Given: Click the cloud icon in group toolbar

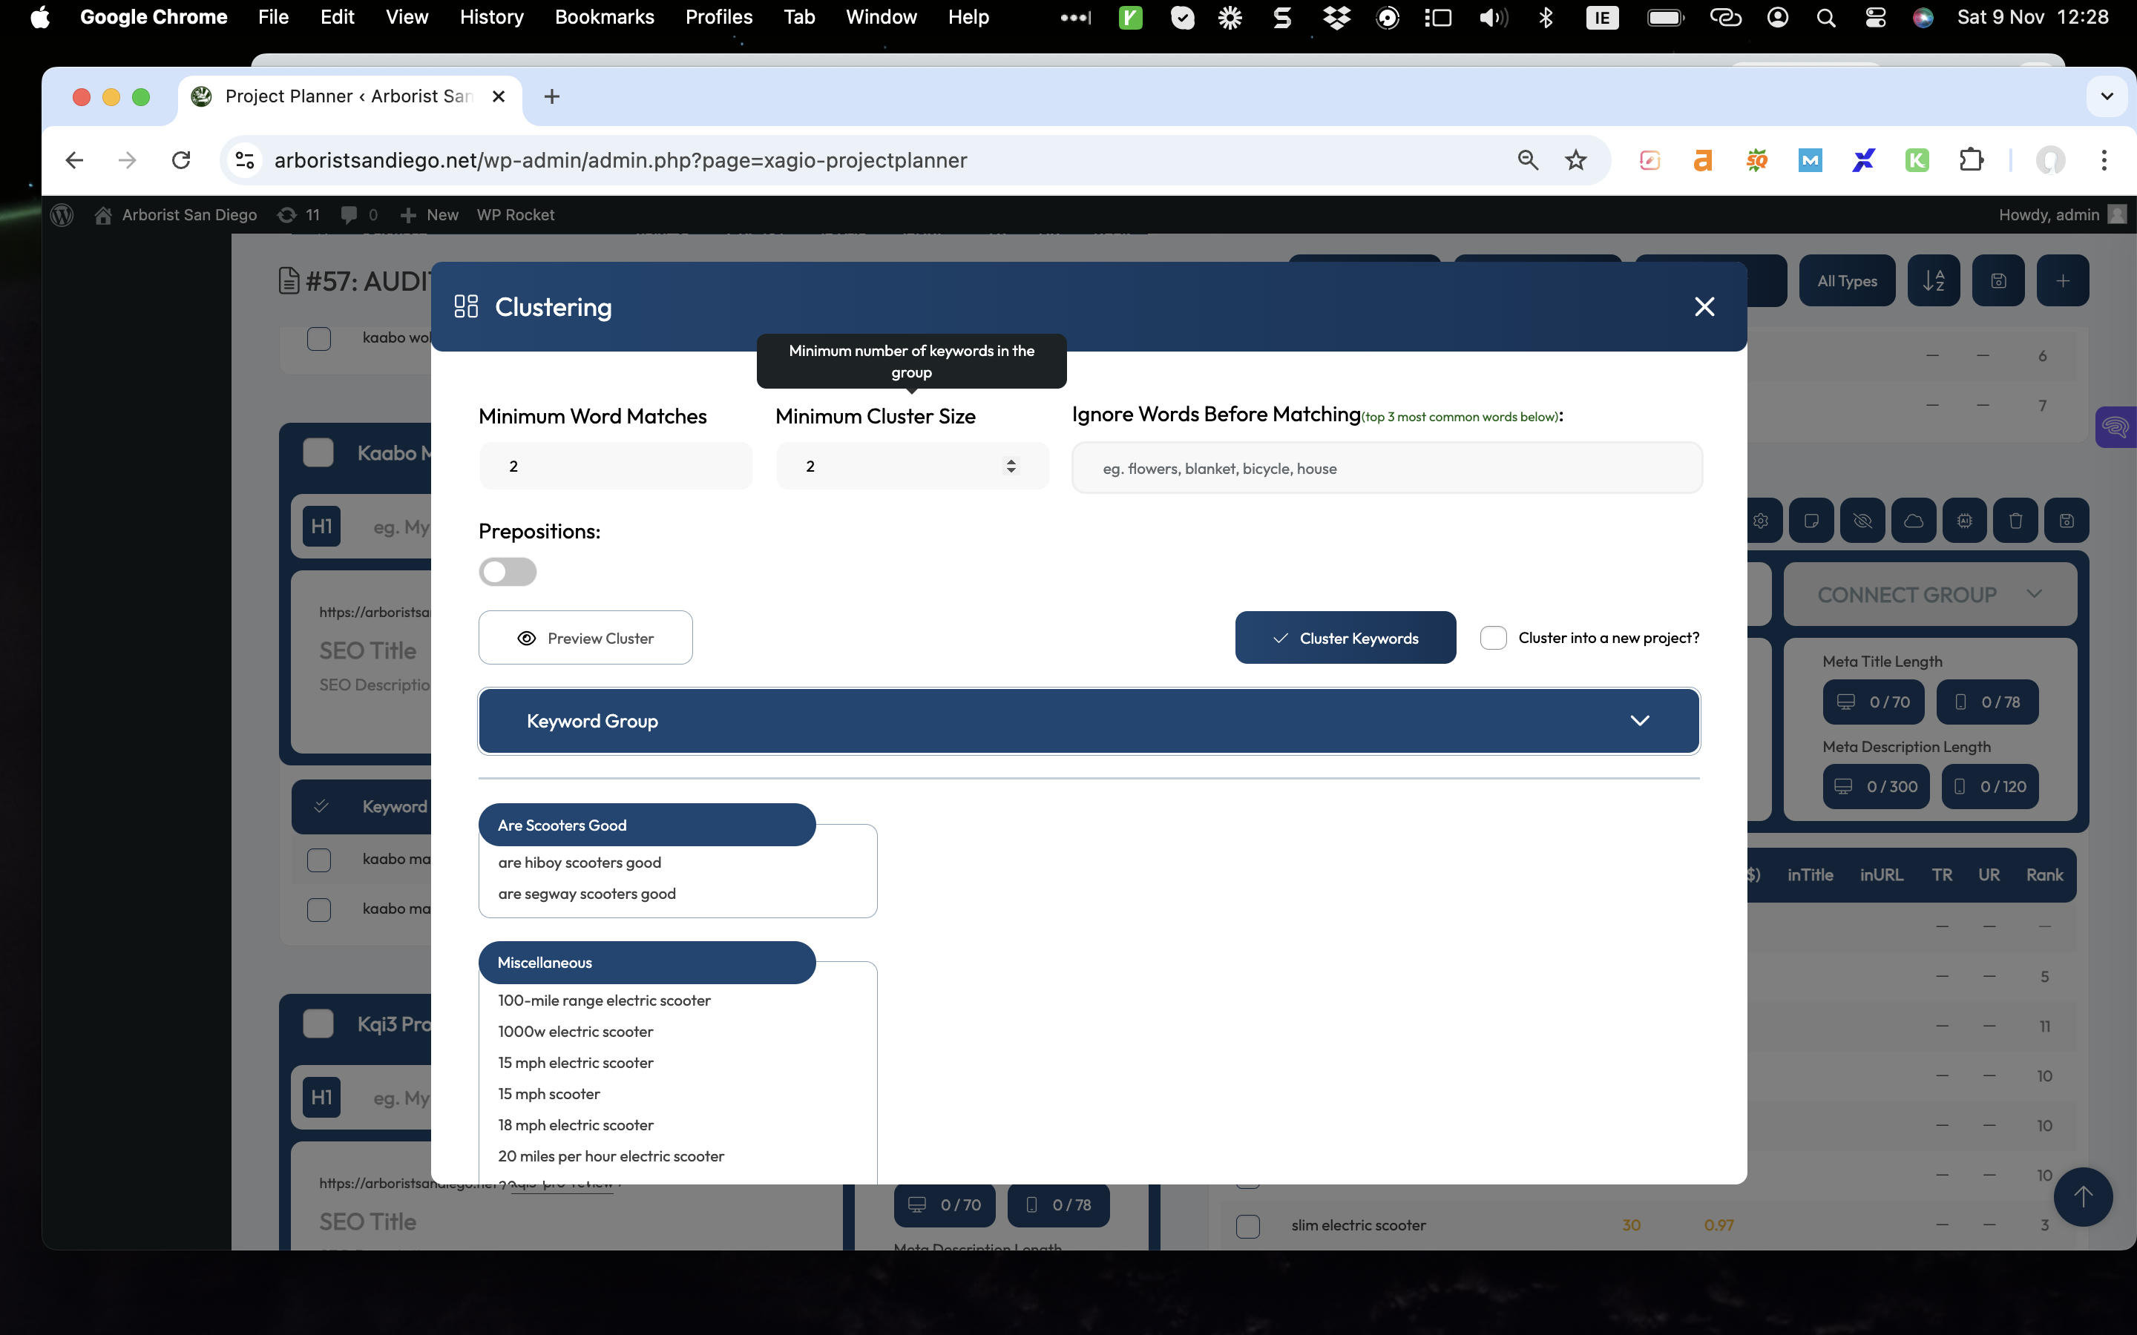Looking at the screenshot, I should pos(1914,521).
